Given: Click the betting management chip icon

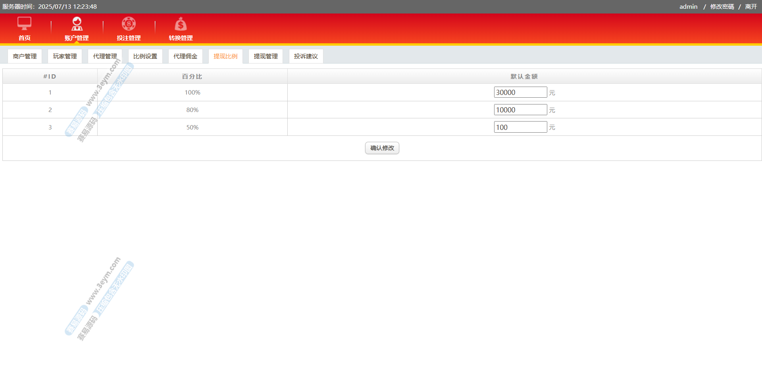Looking at the screenshot, I should 129,24.
